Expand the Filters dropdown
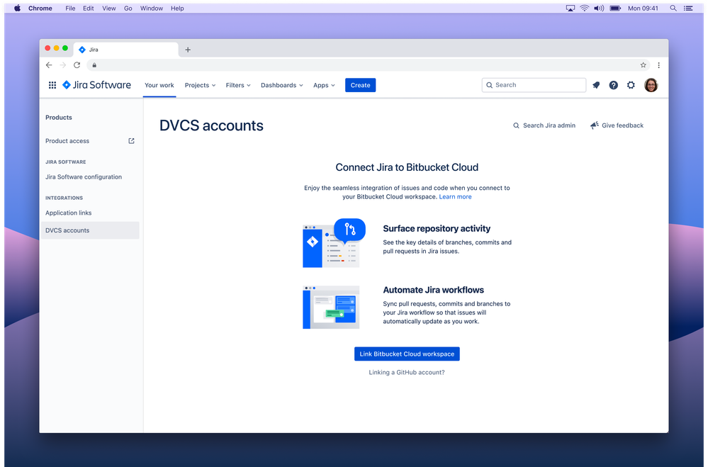 238,85
